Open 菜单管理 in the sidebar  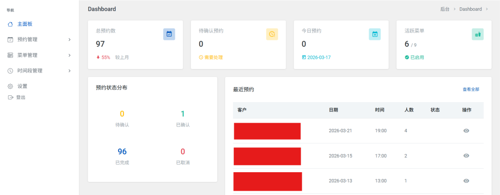pos(27,55)
